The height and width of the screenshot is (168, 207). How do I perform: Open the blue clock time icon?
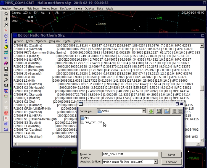6,36
